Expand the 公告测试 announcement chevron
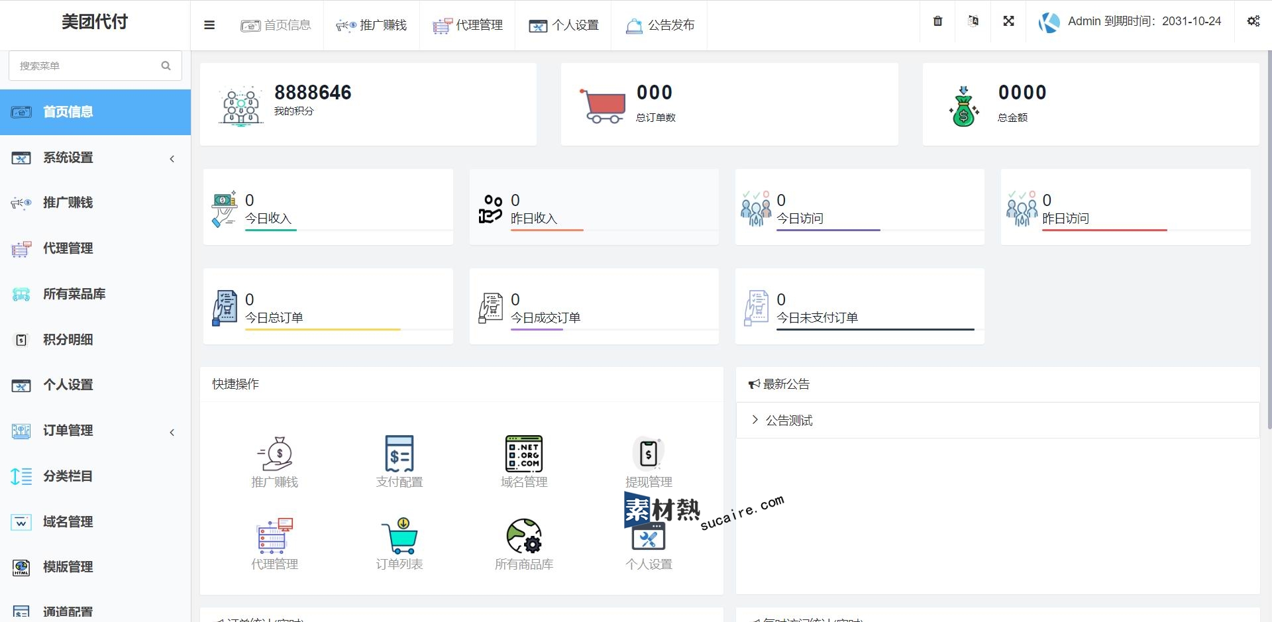 pyautogui.click(x=755, y=420)
